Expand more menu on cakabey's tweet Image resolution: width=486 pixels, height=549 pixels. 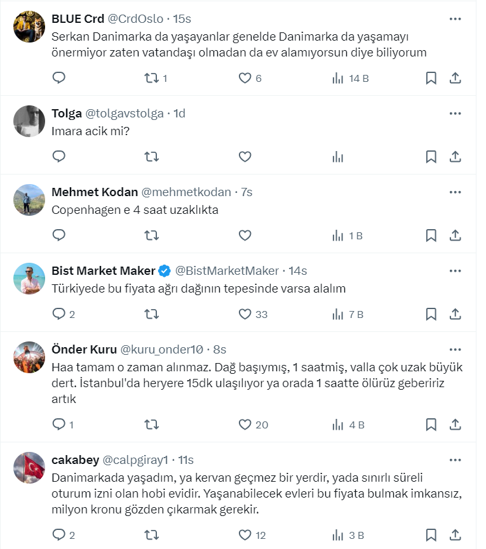point(455,460)
